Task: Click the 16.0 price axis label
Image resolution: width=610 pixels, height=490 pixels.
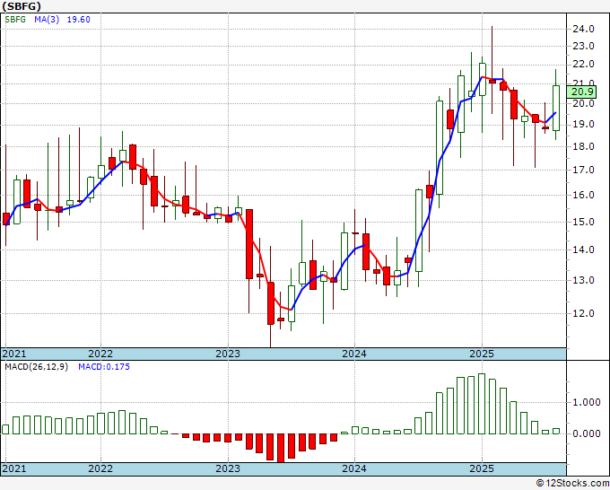Action: (583, 195)
